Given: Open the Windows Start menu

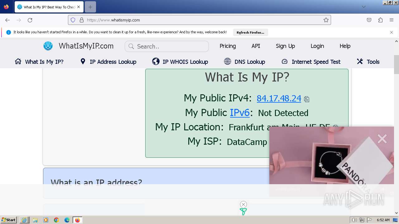Looking at the screenshot, I should pos(9,220).
